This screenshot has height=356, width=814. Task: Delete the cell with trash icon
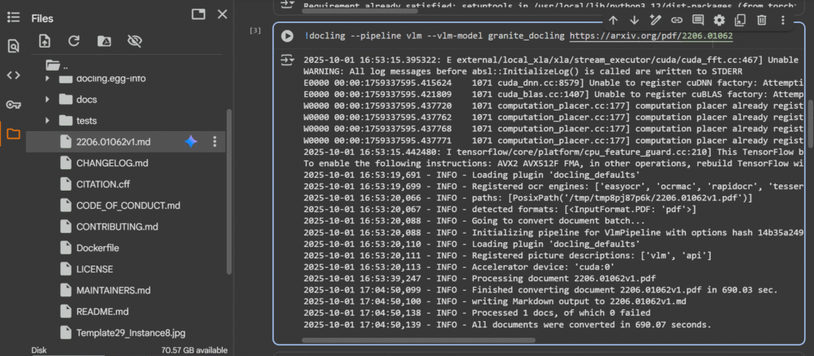(762, 20)
